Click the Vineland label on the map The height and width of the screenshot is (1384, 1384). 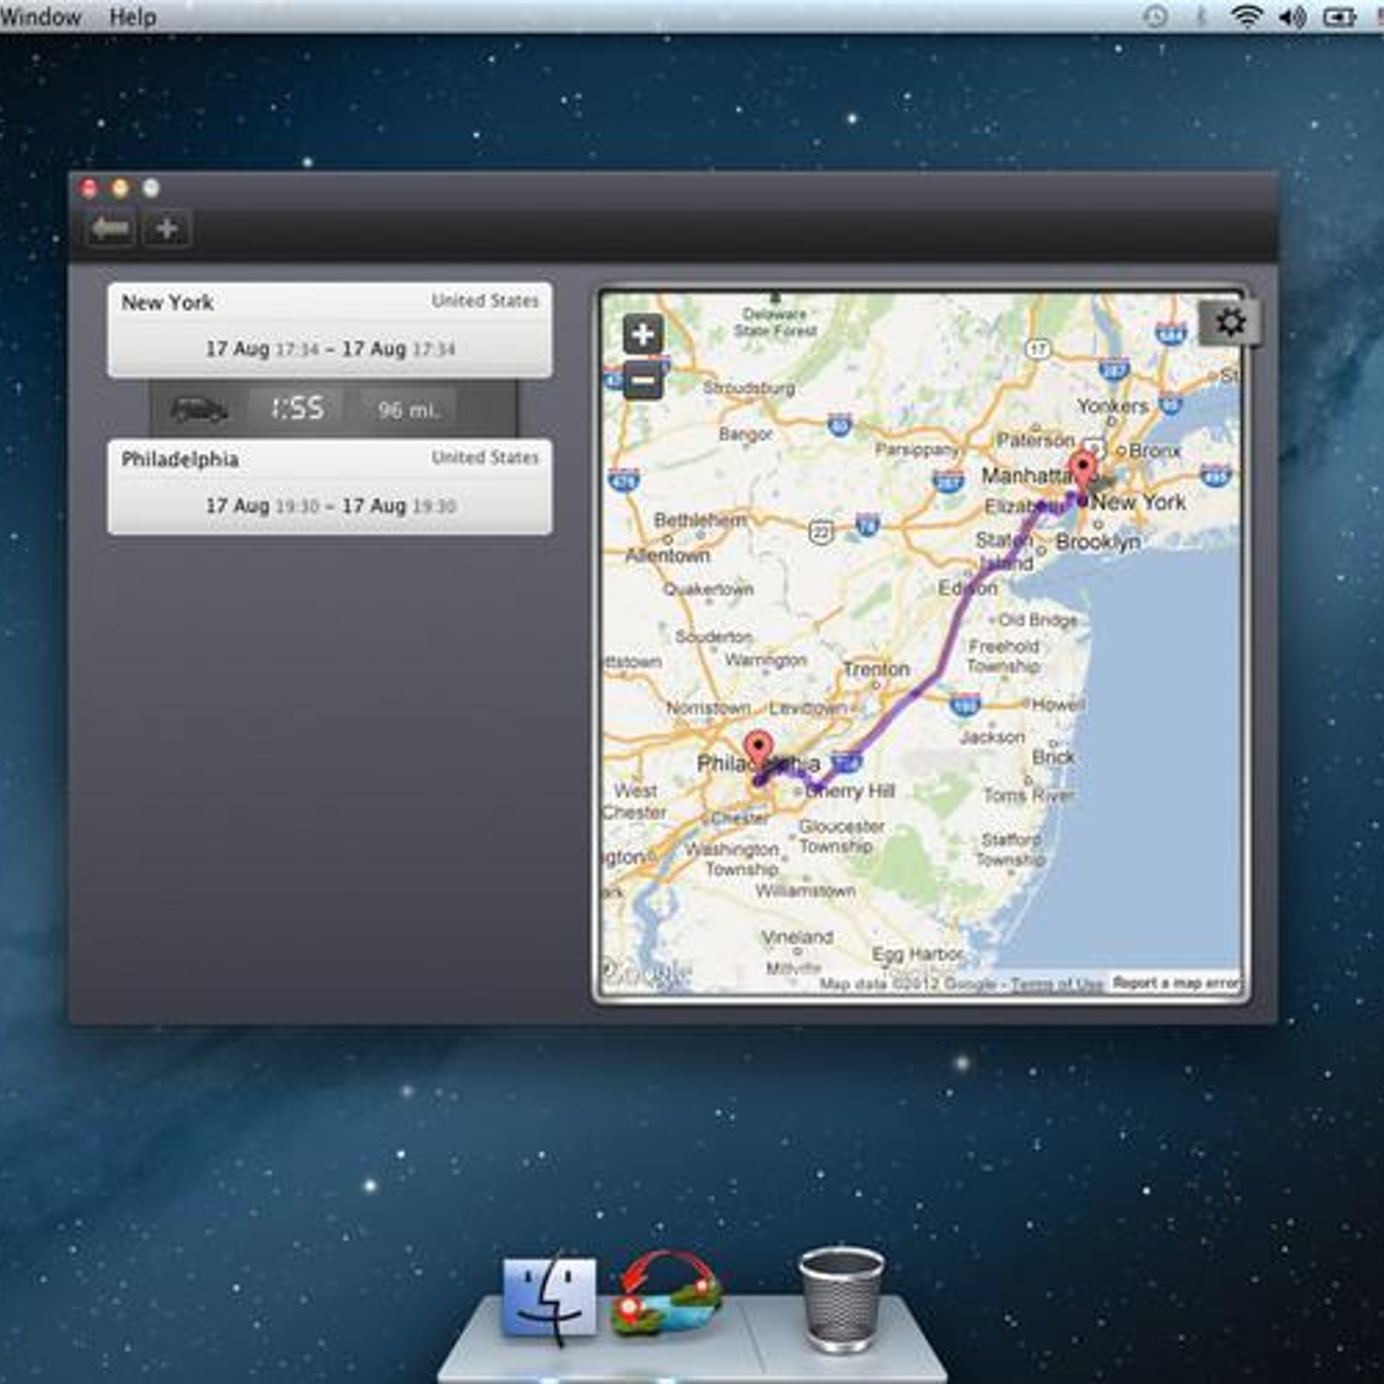pyautogui.click(x=798, y=937)
